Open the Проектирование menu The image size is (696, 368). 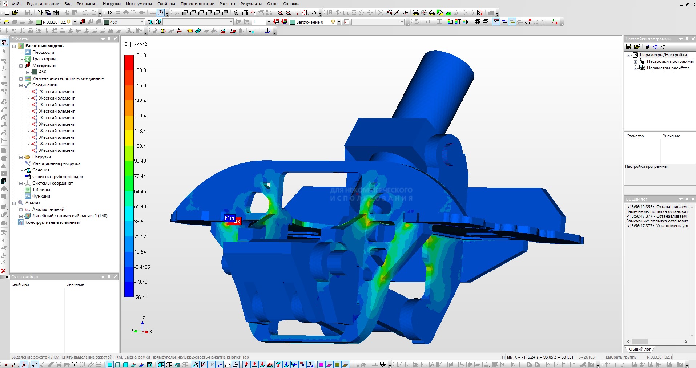tap(197, 4)
